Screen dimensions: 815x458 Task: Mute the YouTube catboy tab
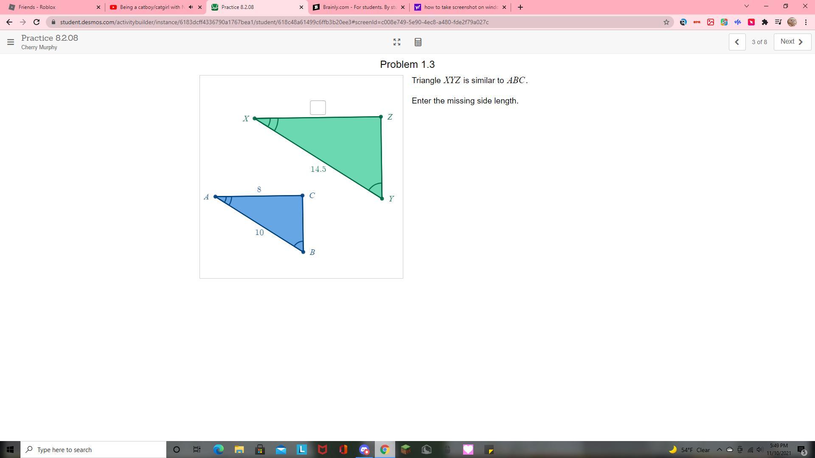pos(191,7)
